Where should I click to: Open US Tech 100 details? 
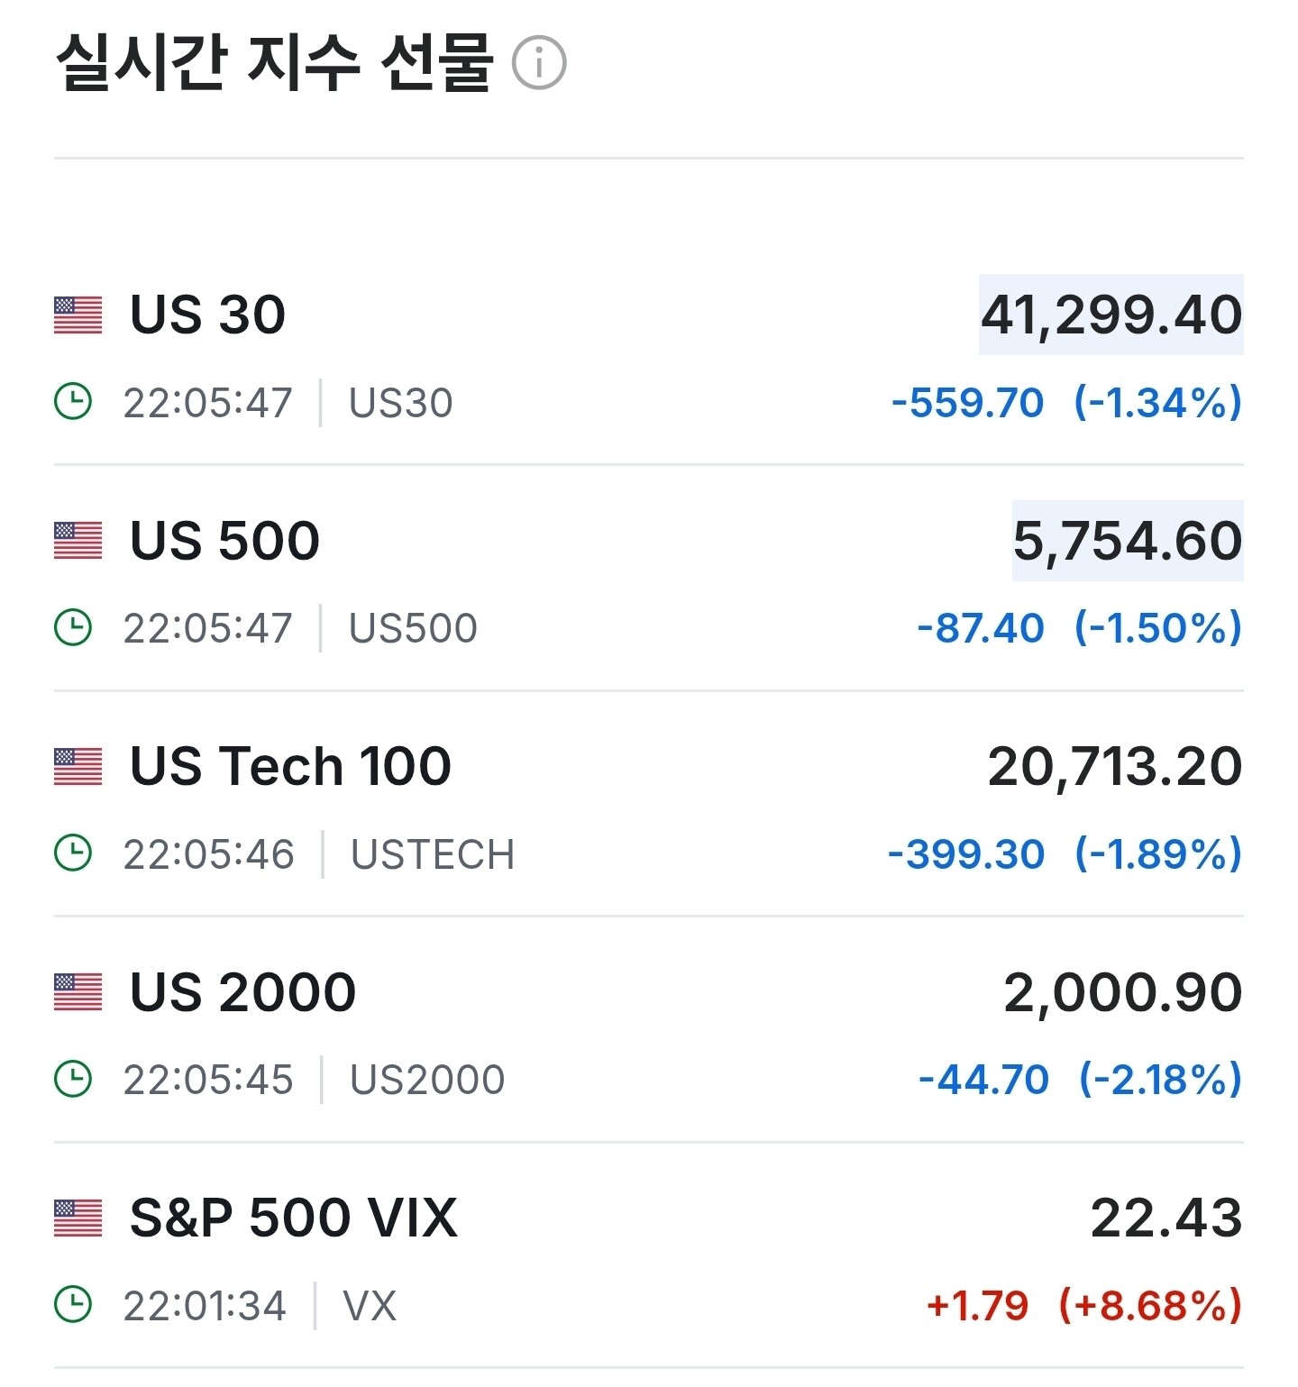tap(290, 767)
